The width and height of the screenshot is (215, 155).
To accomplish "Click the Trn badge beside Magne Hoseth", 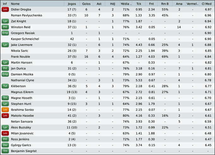I will [5, 98].
